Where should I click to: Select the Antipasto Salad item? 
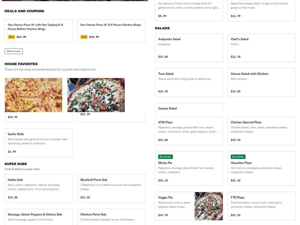click(x=189, y=48)
